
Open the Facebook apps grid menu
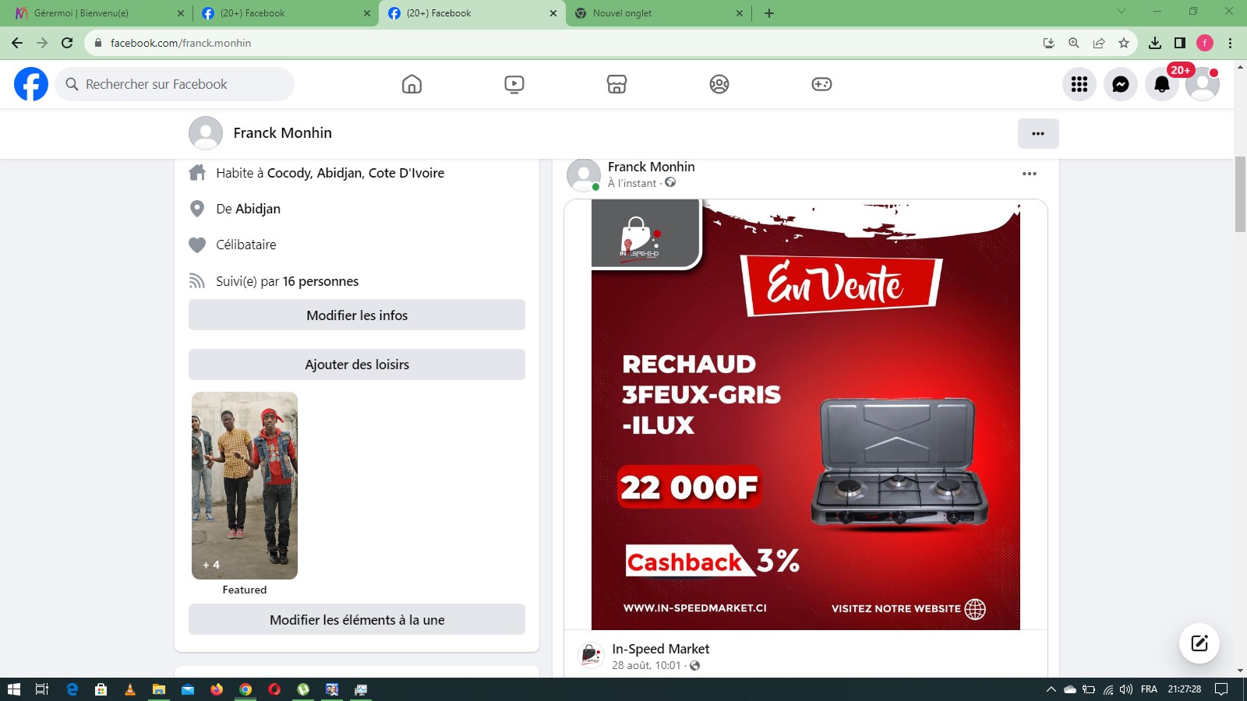pos(1079,84)
